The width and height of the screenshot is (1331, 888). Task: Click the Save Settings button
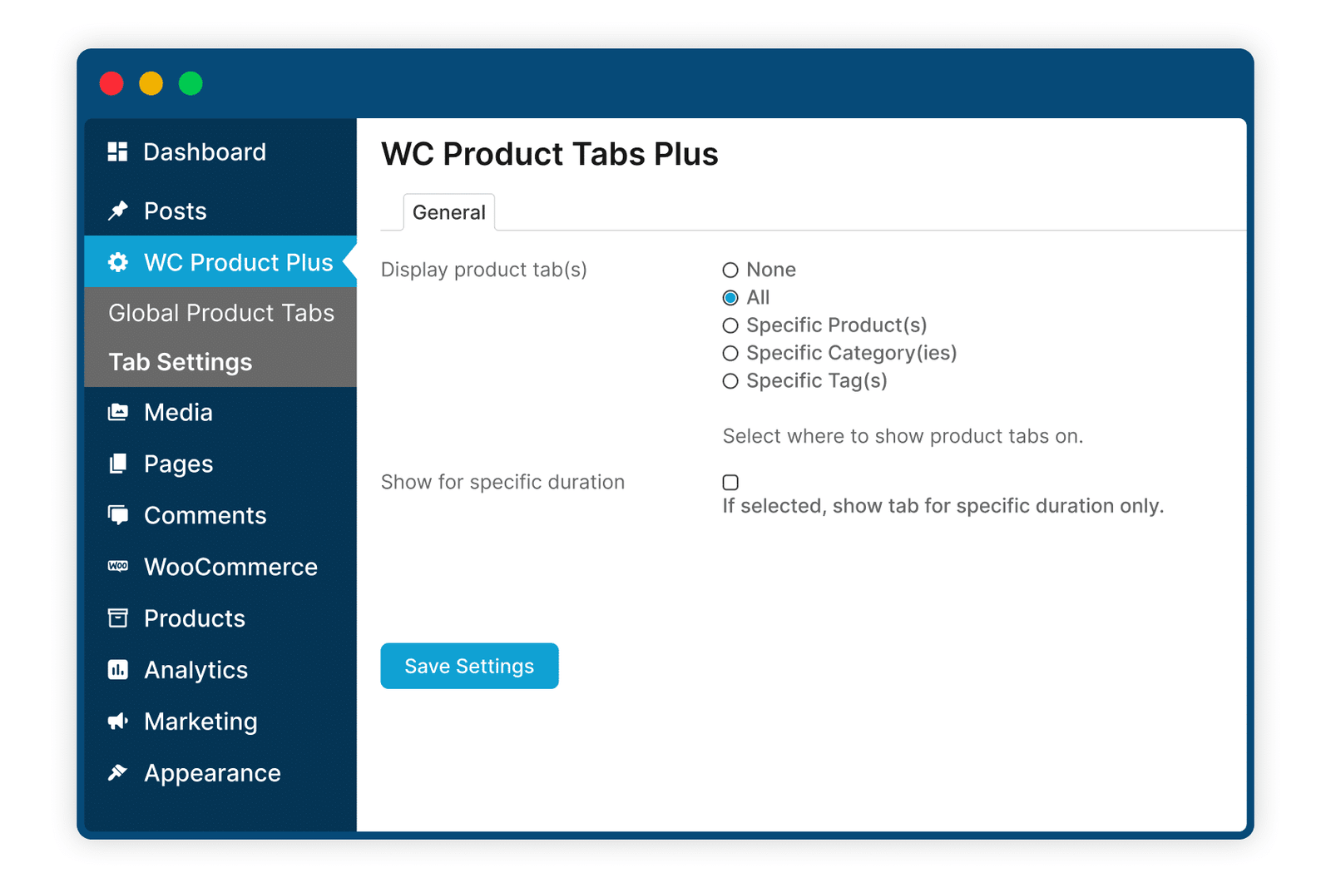(469, 666)
